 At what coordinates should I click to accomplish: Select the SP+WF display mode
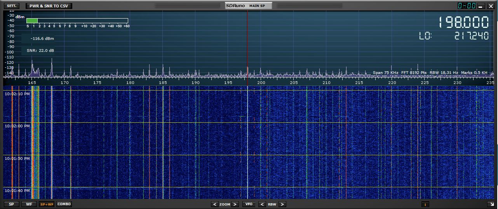(46, 204)
